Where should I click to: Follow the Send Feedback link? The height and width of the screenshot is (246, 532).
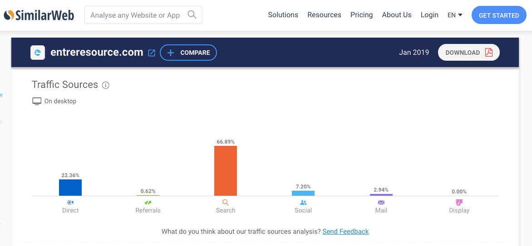pyautogui.click(x=345, y=232)
